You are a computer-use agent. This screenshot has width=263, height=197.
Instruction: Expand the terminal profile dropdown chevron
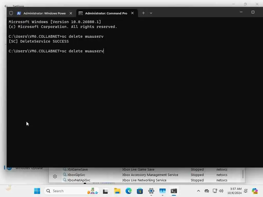click(151, 13)
